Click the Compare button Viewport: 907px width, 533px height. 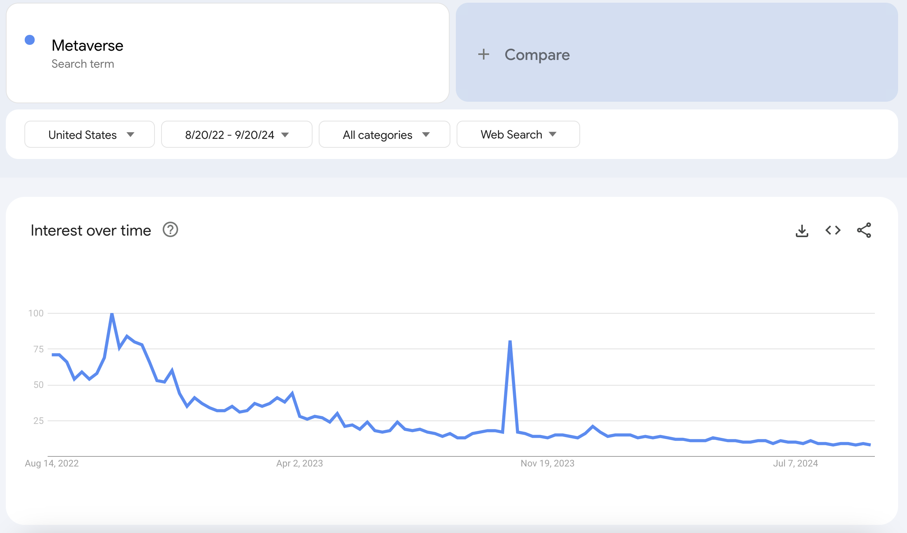click(x=537, y=55)
